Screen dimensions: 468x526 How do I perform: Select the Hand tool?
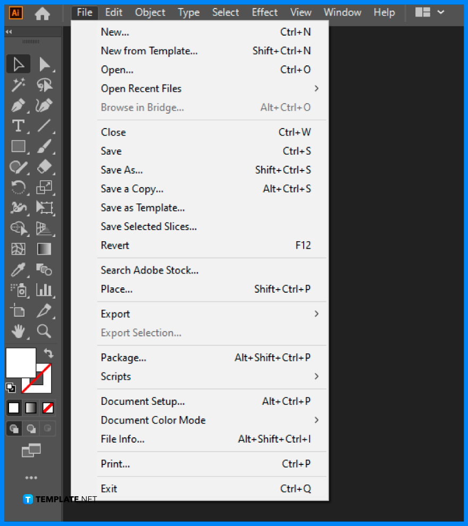coord(18,331)
